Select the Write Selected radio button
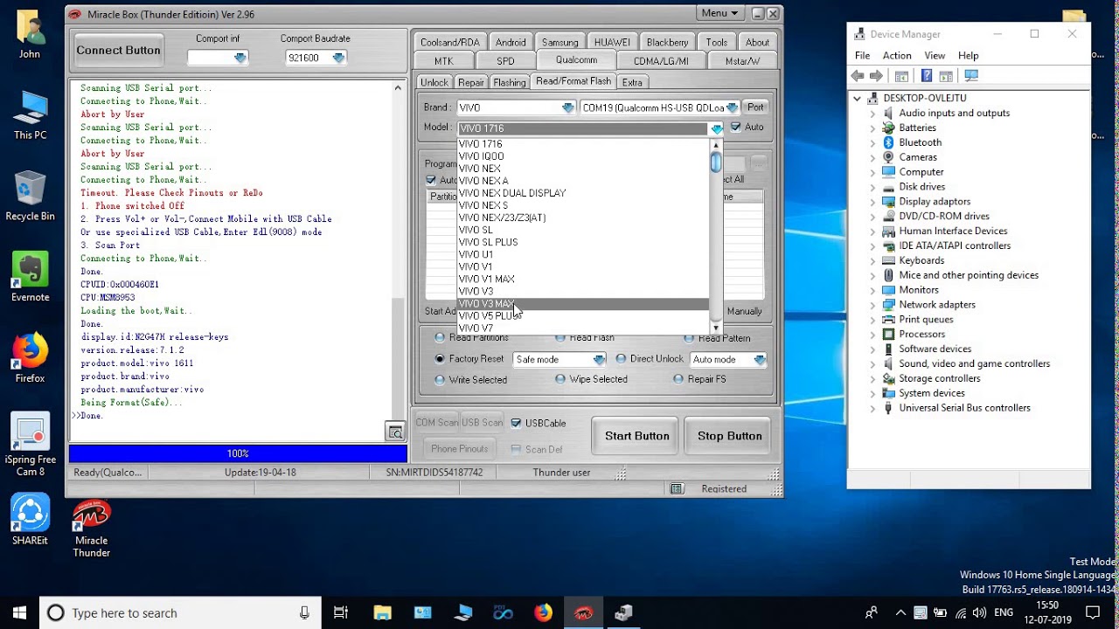The height and width of the screenshot is (629, 1119). 440,380
